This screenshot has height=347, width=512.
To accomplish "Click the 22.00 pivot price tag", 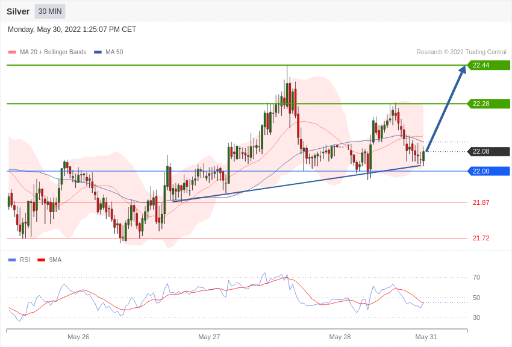I will (489, 171).
